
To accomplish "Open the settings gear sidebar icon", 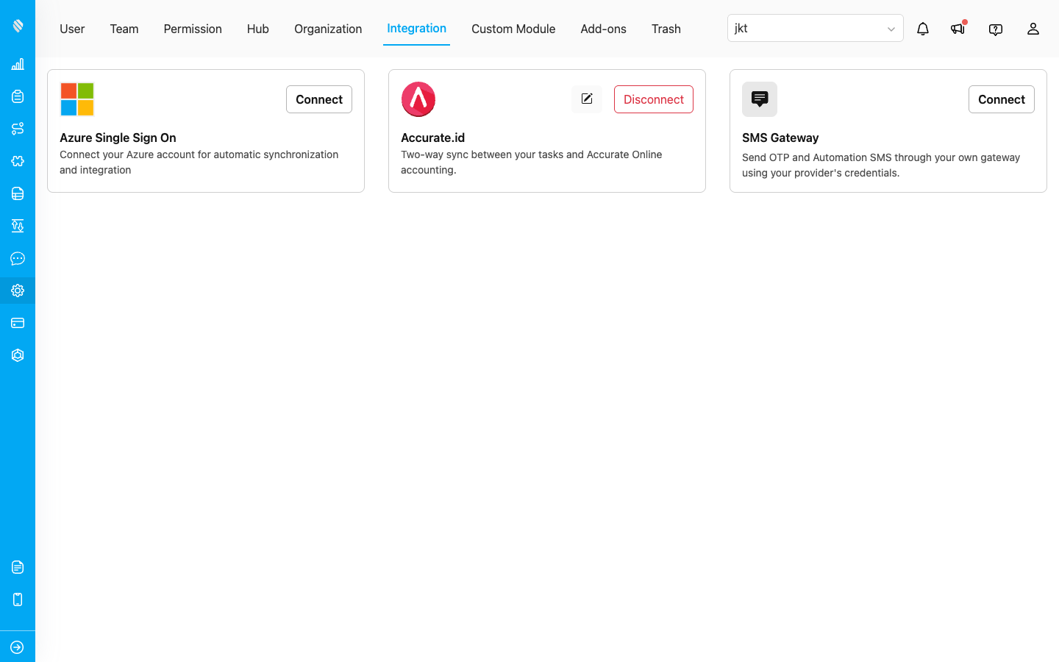I will tap(18, 291).
